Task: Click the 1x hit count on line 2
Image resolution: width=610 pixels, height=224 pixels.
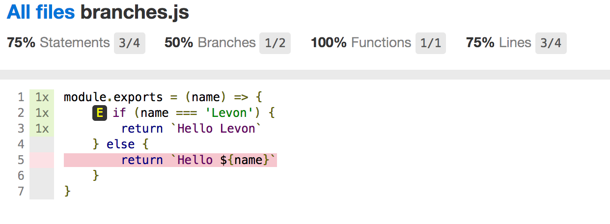Action: [x=42, y=113]
